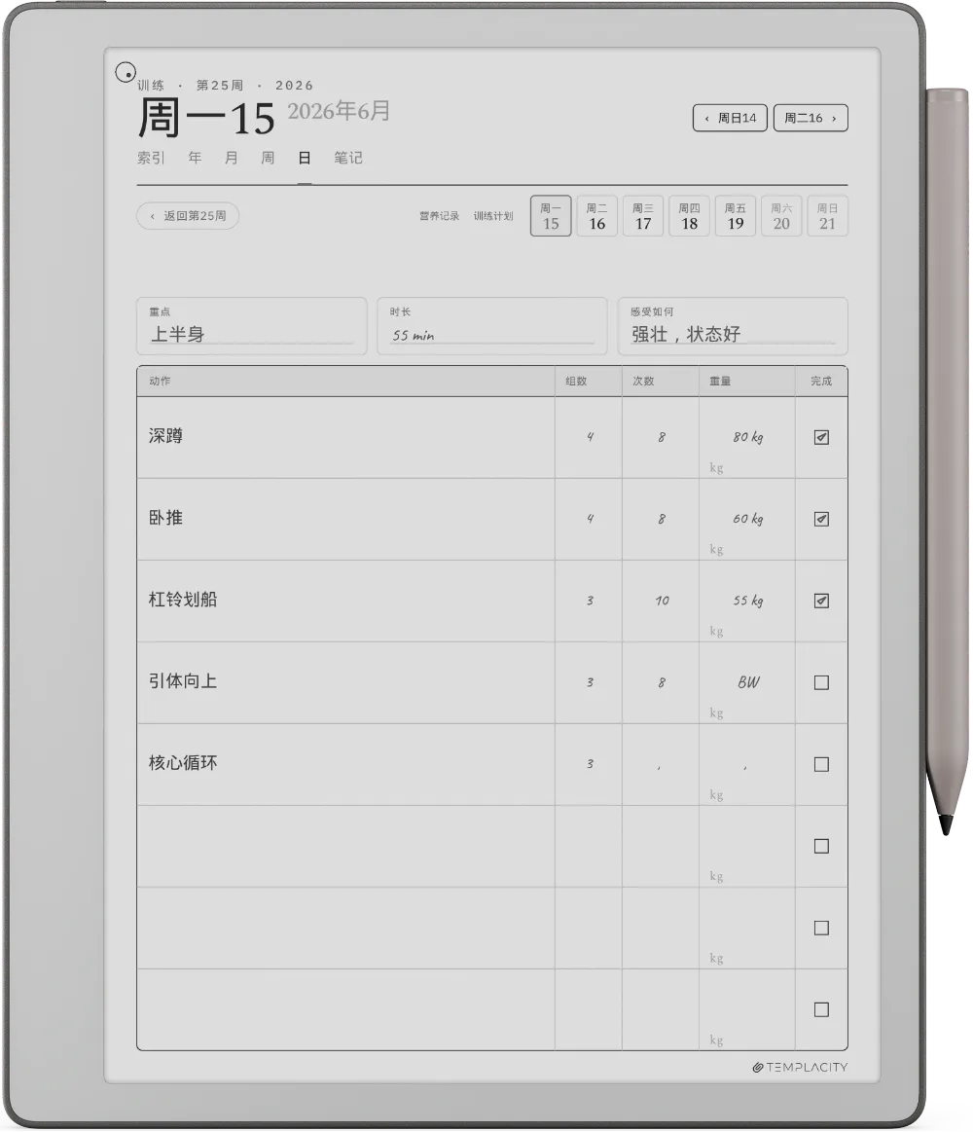Select day tile 周六 20

tap(781, 216)
